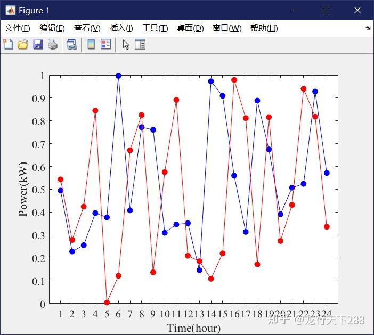Viewport: 374px width, 335px height.
Task: Click the blue data point at hour 24
Action: pos(327,173)
